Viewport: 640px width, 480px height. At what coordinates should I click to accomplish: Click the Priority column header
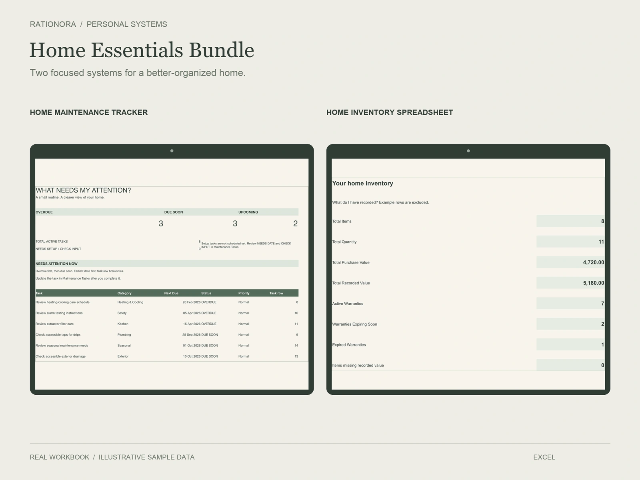pyautogui.click(x=244, y=293)
